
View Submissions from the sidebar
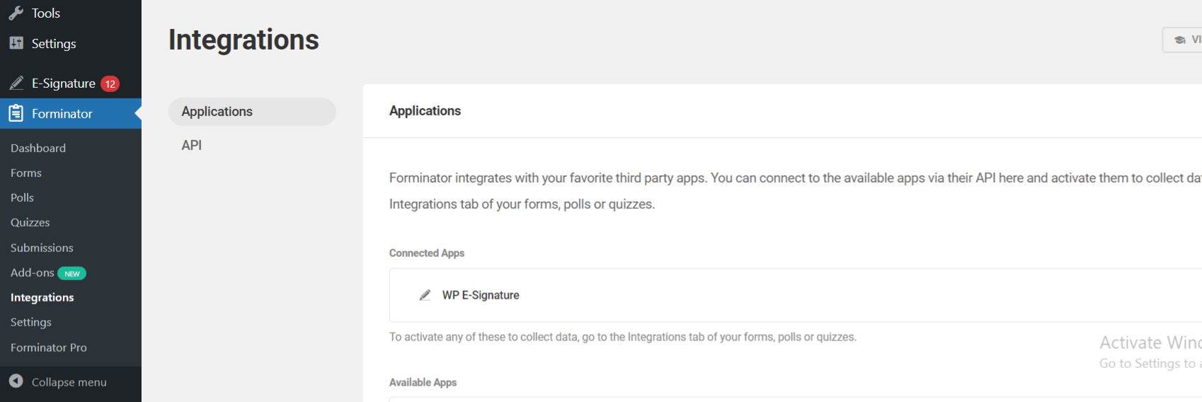tap(42, 248)
